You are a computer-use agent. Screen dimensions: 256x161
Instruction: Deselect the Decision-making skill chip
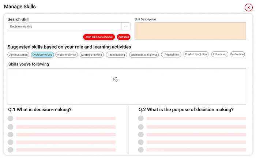(42, 55)
